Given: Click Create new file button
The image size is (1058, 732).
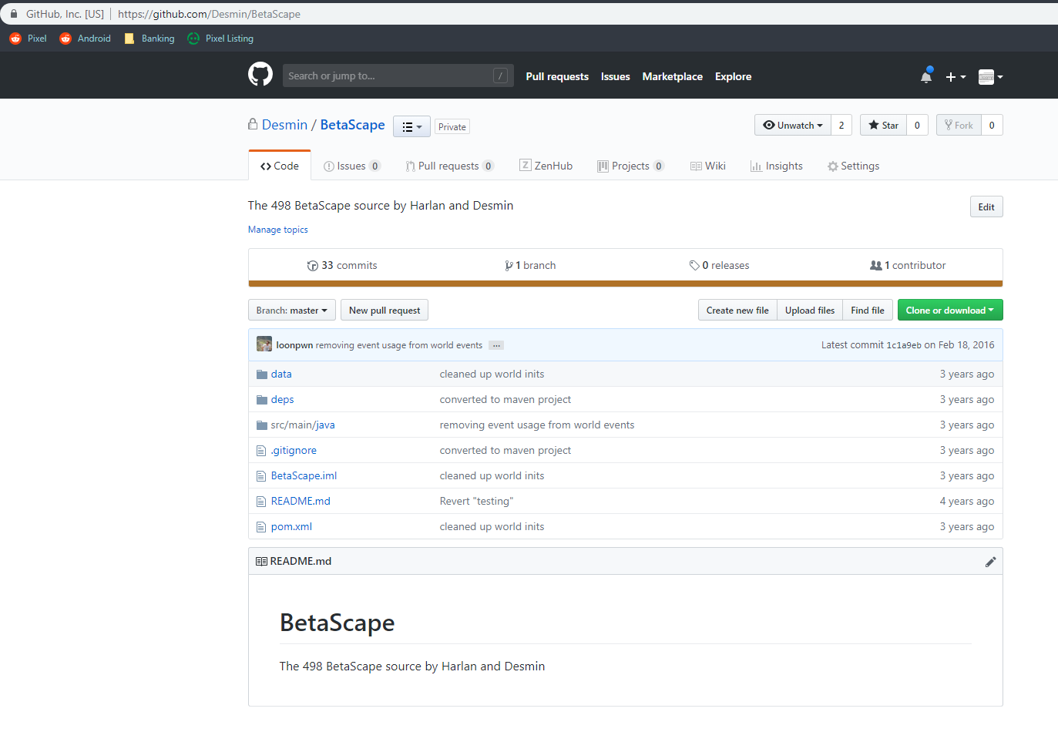Looking at the screenshot, I should (x=737, y=311).
